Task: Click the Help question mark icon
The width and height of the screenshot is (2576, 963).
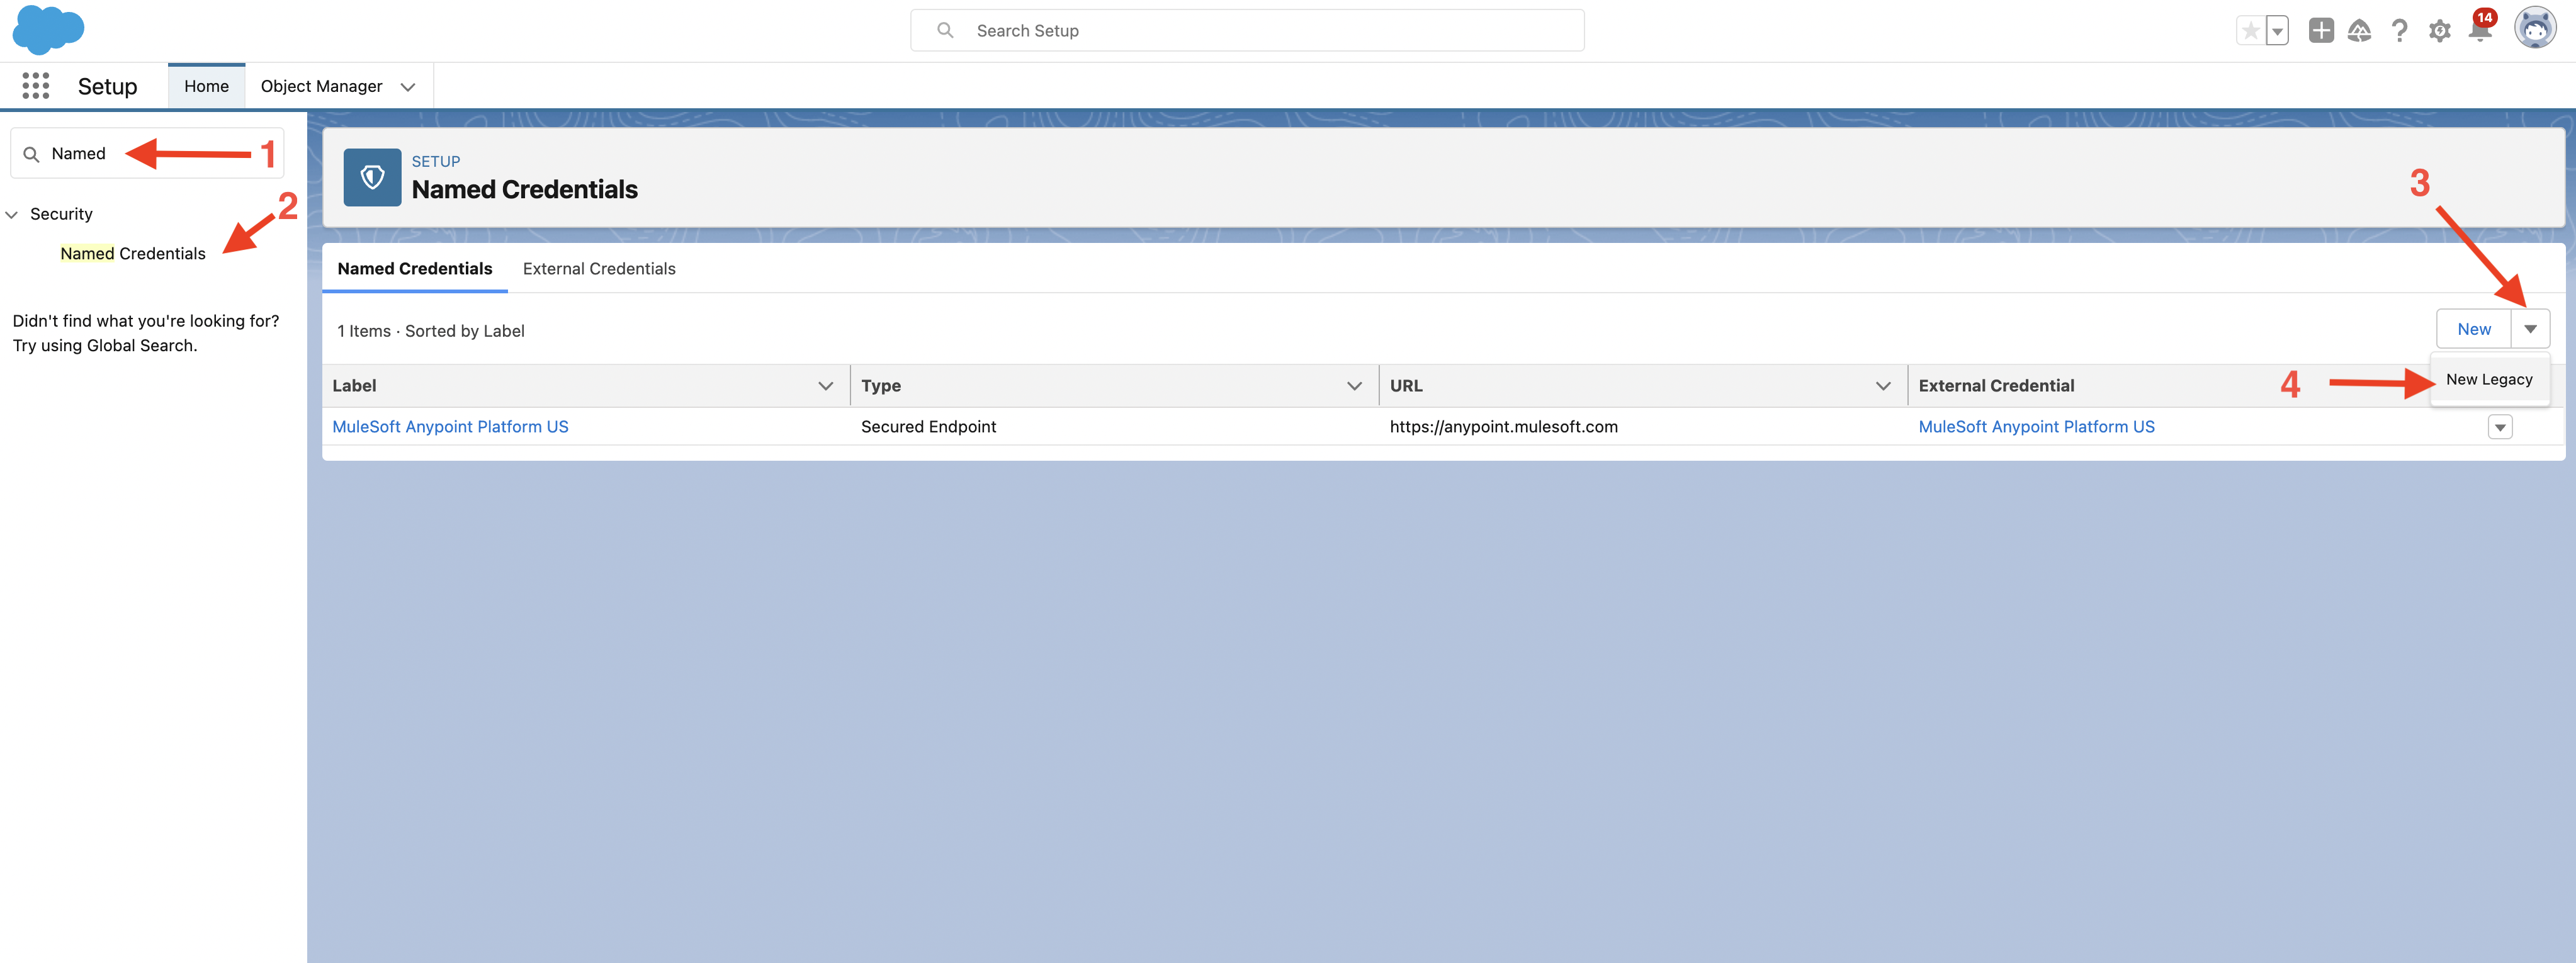Action: pos(2399,31)
